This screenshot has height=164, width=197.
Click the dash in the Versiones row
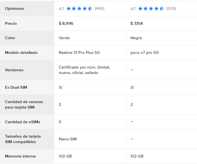[x=132, y=70]
